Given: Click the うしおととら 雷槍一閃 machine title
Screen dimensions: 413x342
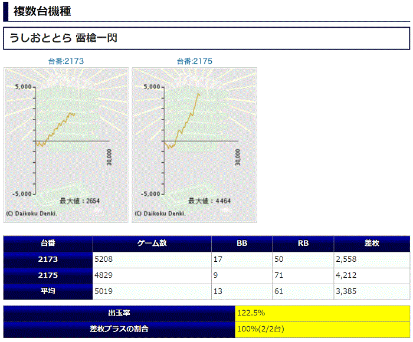Looking at the screenshot, I should tap(63, 39).
